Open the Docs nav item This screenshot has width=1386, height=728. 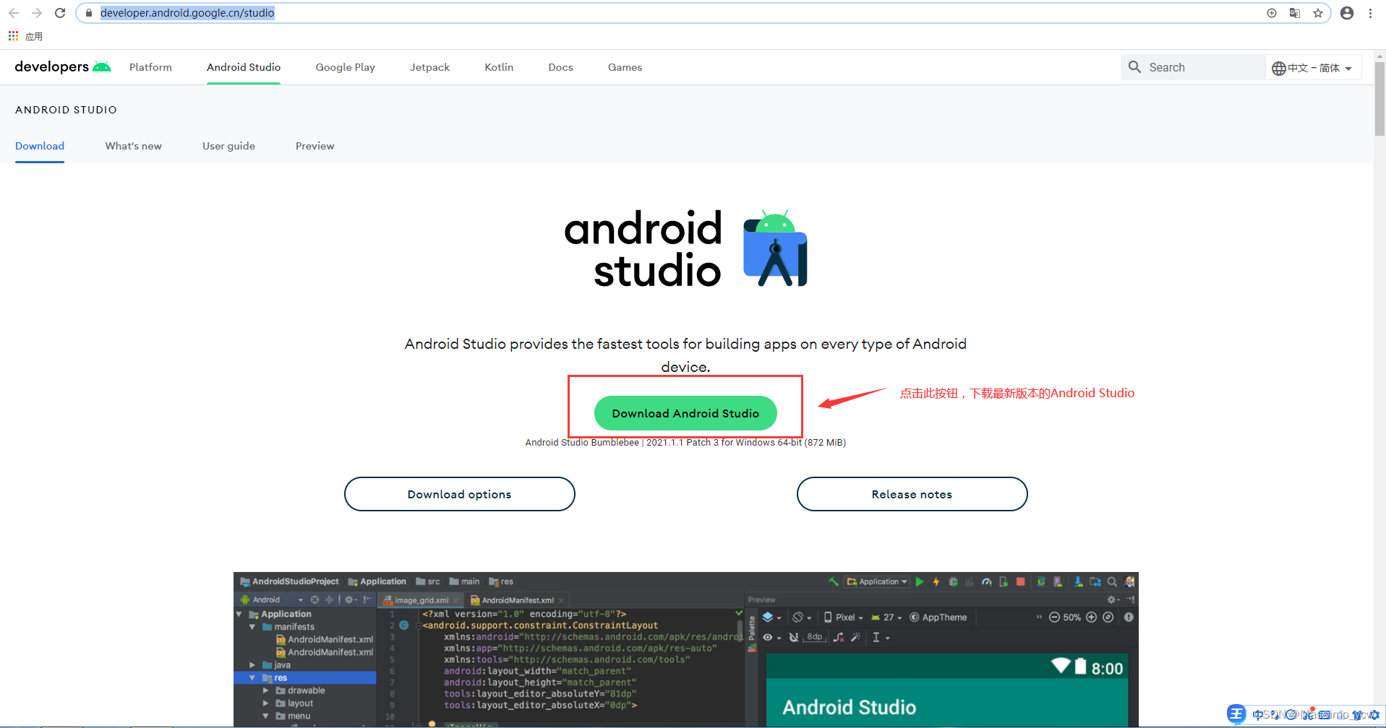pyautogui.click(x=560, y=67)
